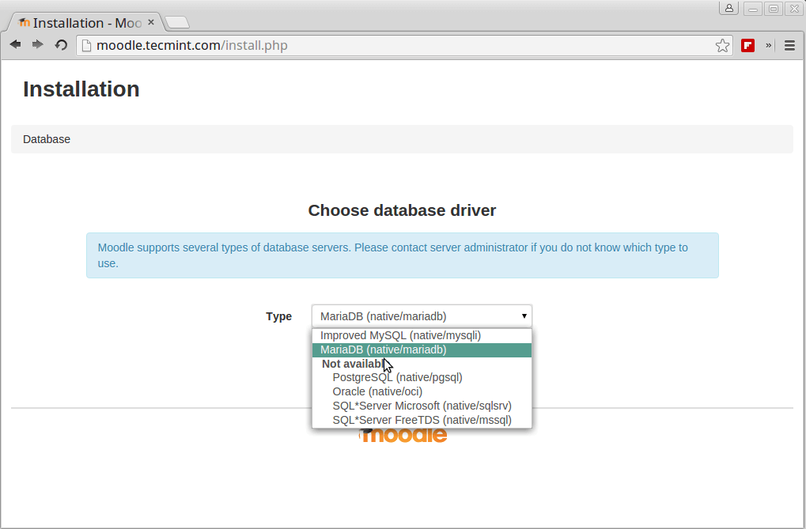806x529 pixels.
Task: Bookmark this page with the star icon
Action: coord(722,46)
